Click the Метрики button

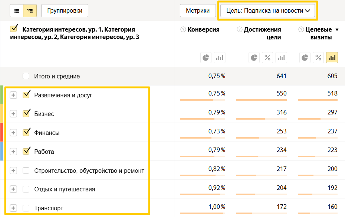198,11
